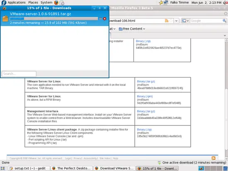Cancel the VMware-server download with red X

click(x=104, y=19)
